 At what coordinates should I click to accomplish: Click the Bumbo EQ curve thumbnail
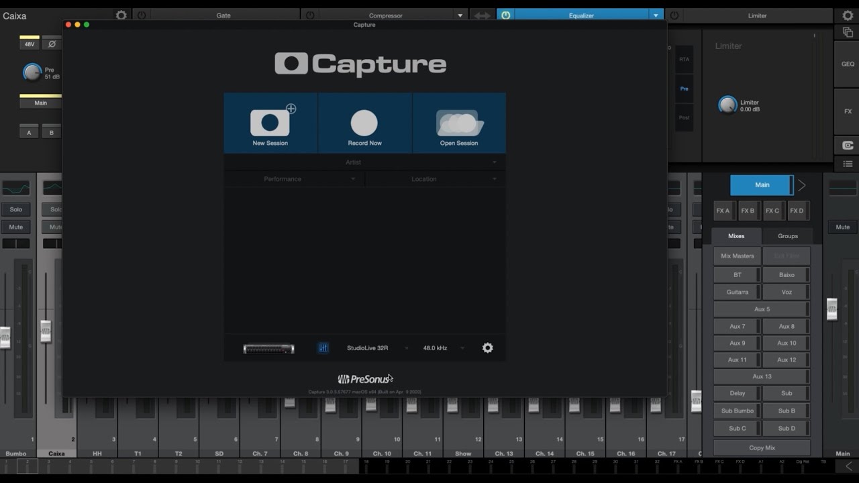[15, 188]
